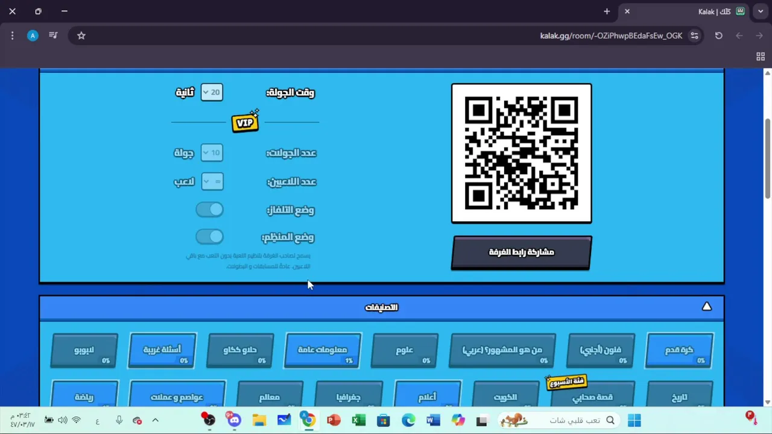Open Copilot from the taskbar
772x434 pixels.
(x=458, y=420)
